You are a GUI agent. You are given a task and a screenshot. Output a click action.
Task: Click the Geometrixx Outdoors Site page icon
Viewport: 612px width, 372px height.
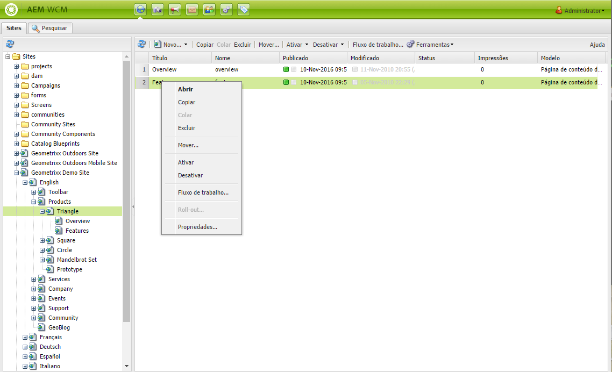click(24, 153)
